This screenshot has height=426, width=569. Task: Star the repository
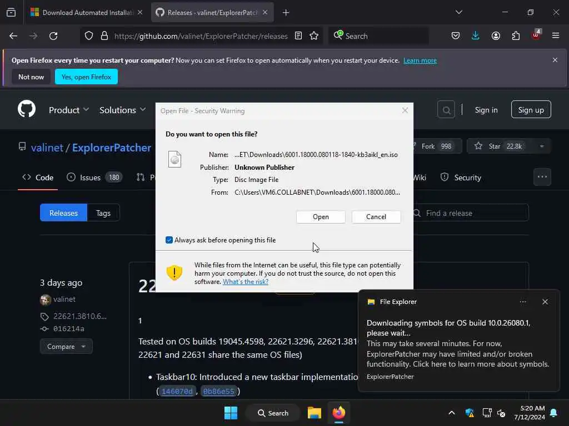tap(500, 146)
